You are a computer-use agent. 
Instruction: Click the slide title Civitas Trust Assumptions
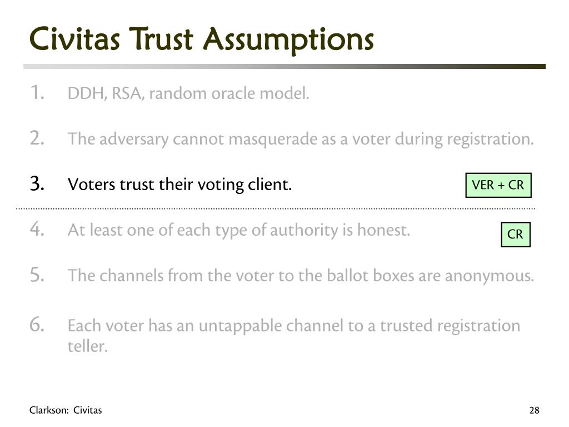[201, 40]
